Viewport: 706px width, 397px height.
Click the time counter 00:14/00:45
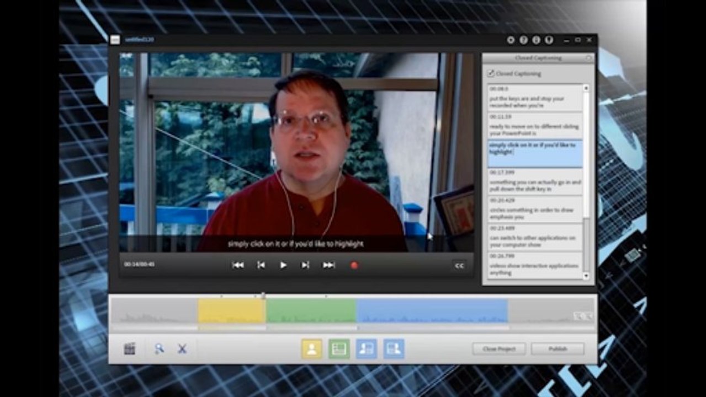click(139, 265)
